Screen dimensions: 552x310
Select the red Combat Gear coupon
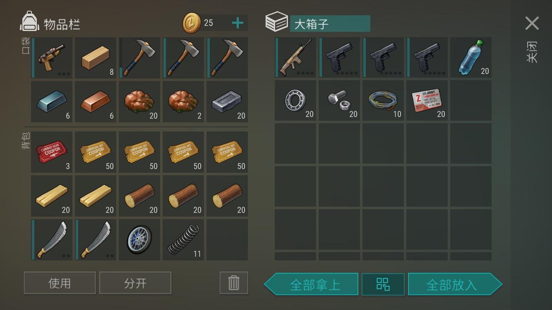(x=52, y=152)
